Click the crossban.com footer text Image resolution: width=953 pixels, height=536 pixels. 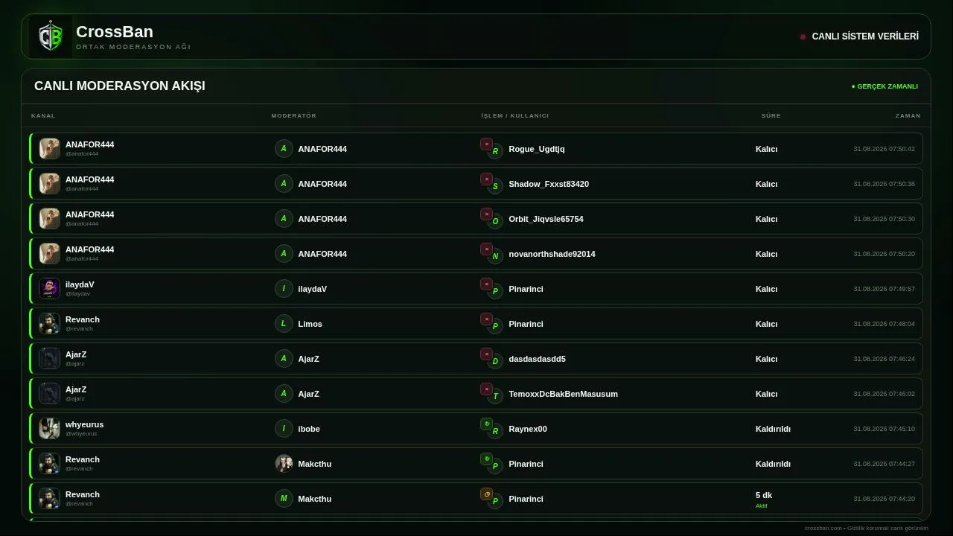[867, 528]
